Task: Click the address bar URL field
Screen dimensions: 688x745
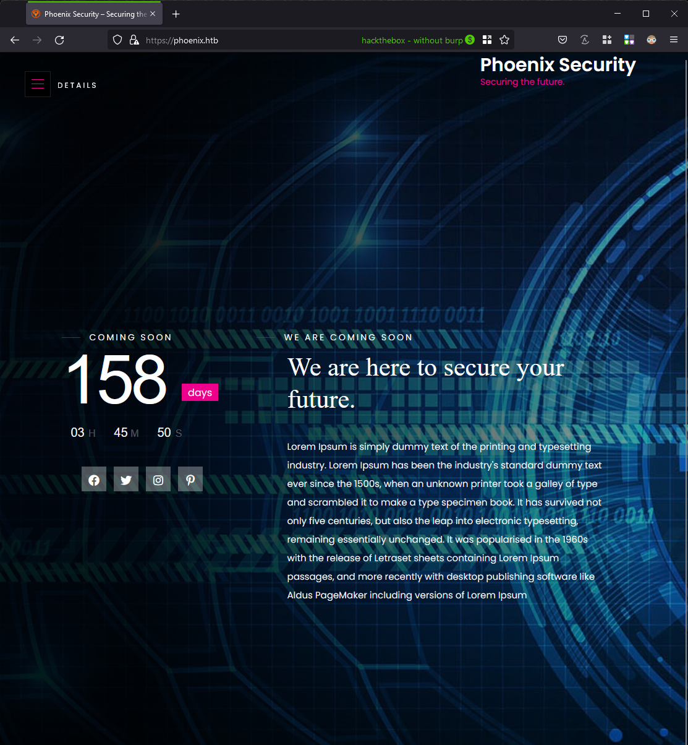Action: tap(247, 40)
